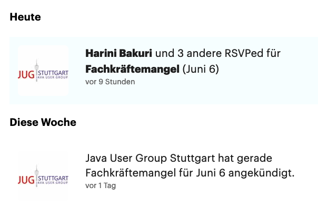Select the 'vor 1 Tag' timestamp

pos(101,185)
